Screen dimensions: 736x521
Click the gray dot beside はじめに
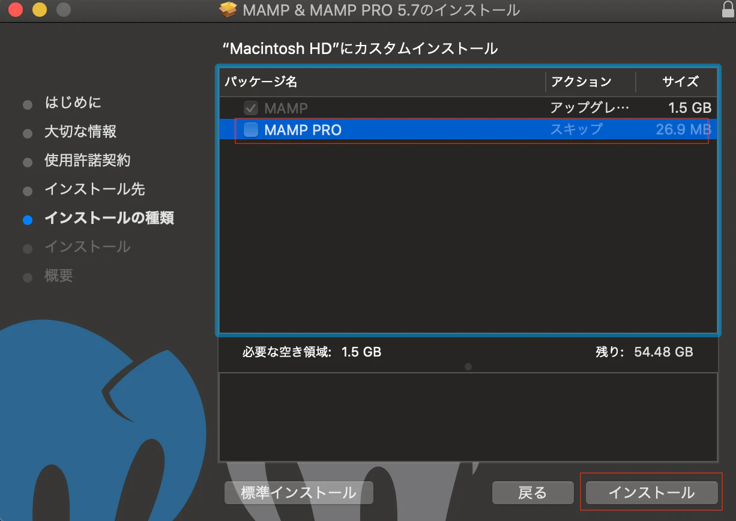(x=28, y=104)
